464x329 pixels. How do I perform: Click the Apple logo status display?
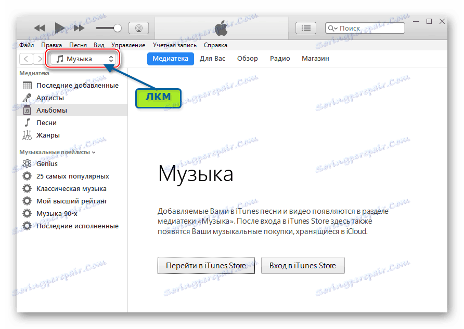[222, 28]
